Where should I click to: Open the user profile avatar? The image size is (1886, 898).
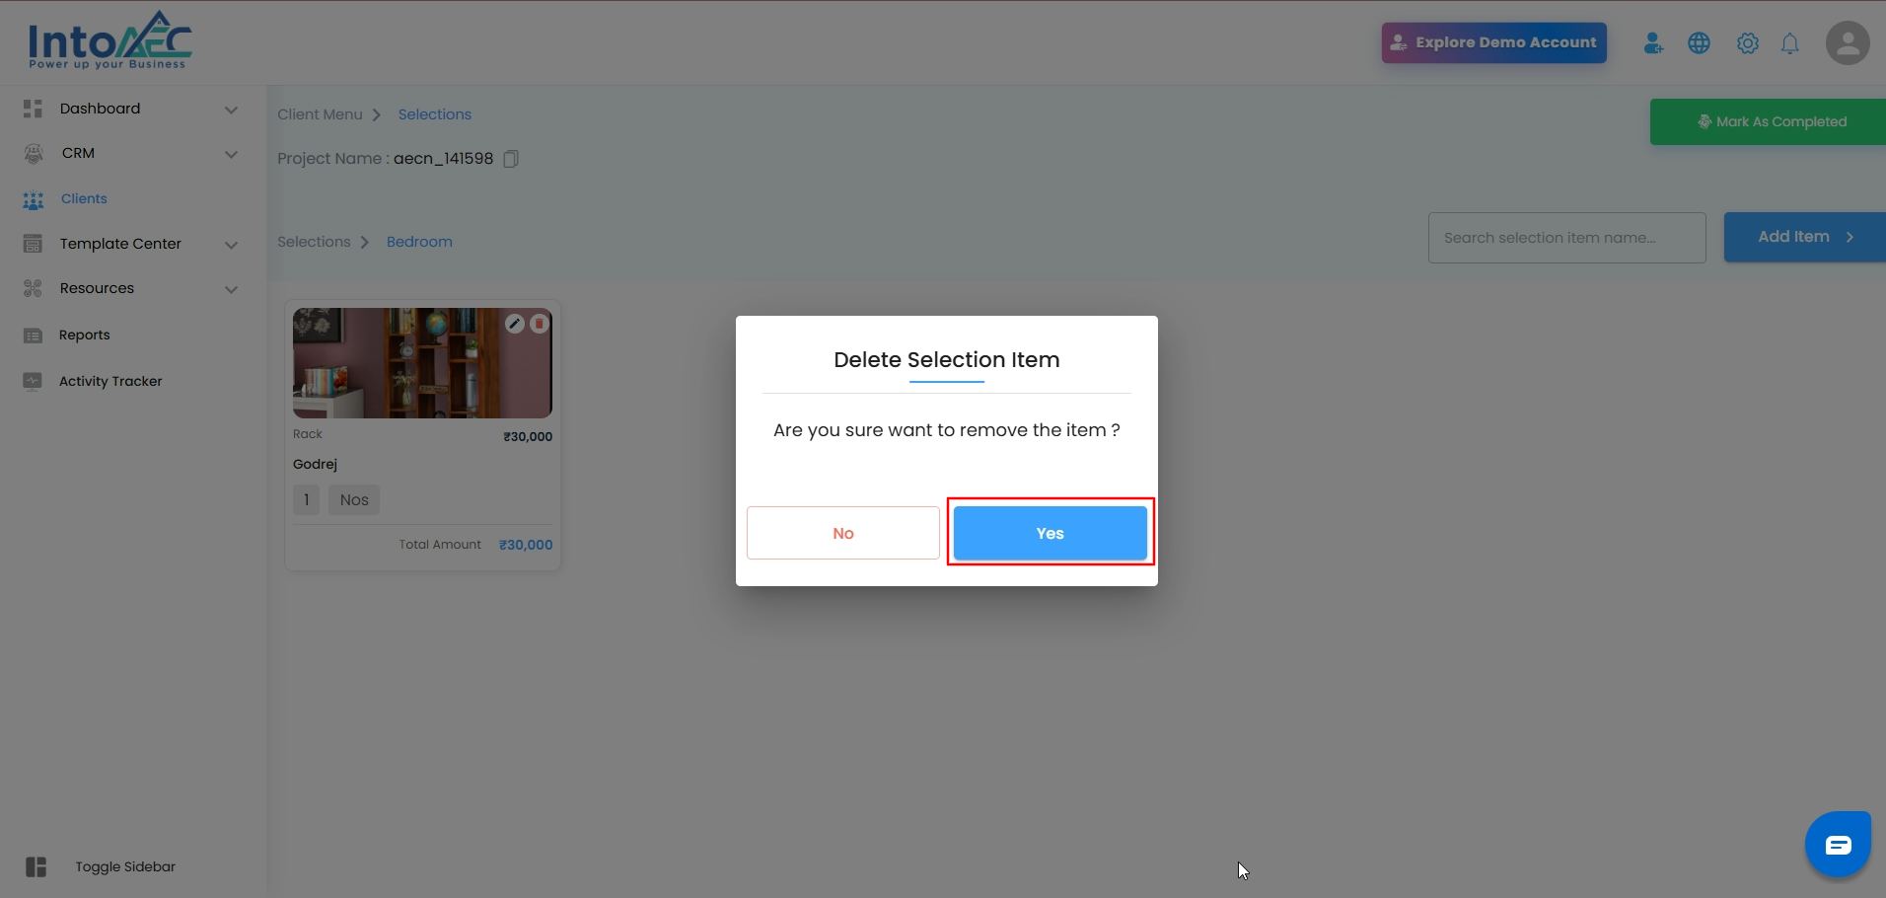[x=1847, y=43]
